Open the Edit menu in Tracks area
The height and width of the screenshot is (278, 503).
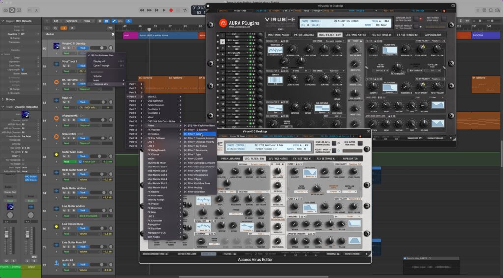[x=57, y=21]
